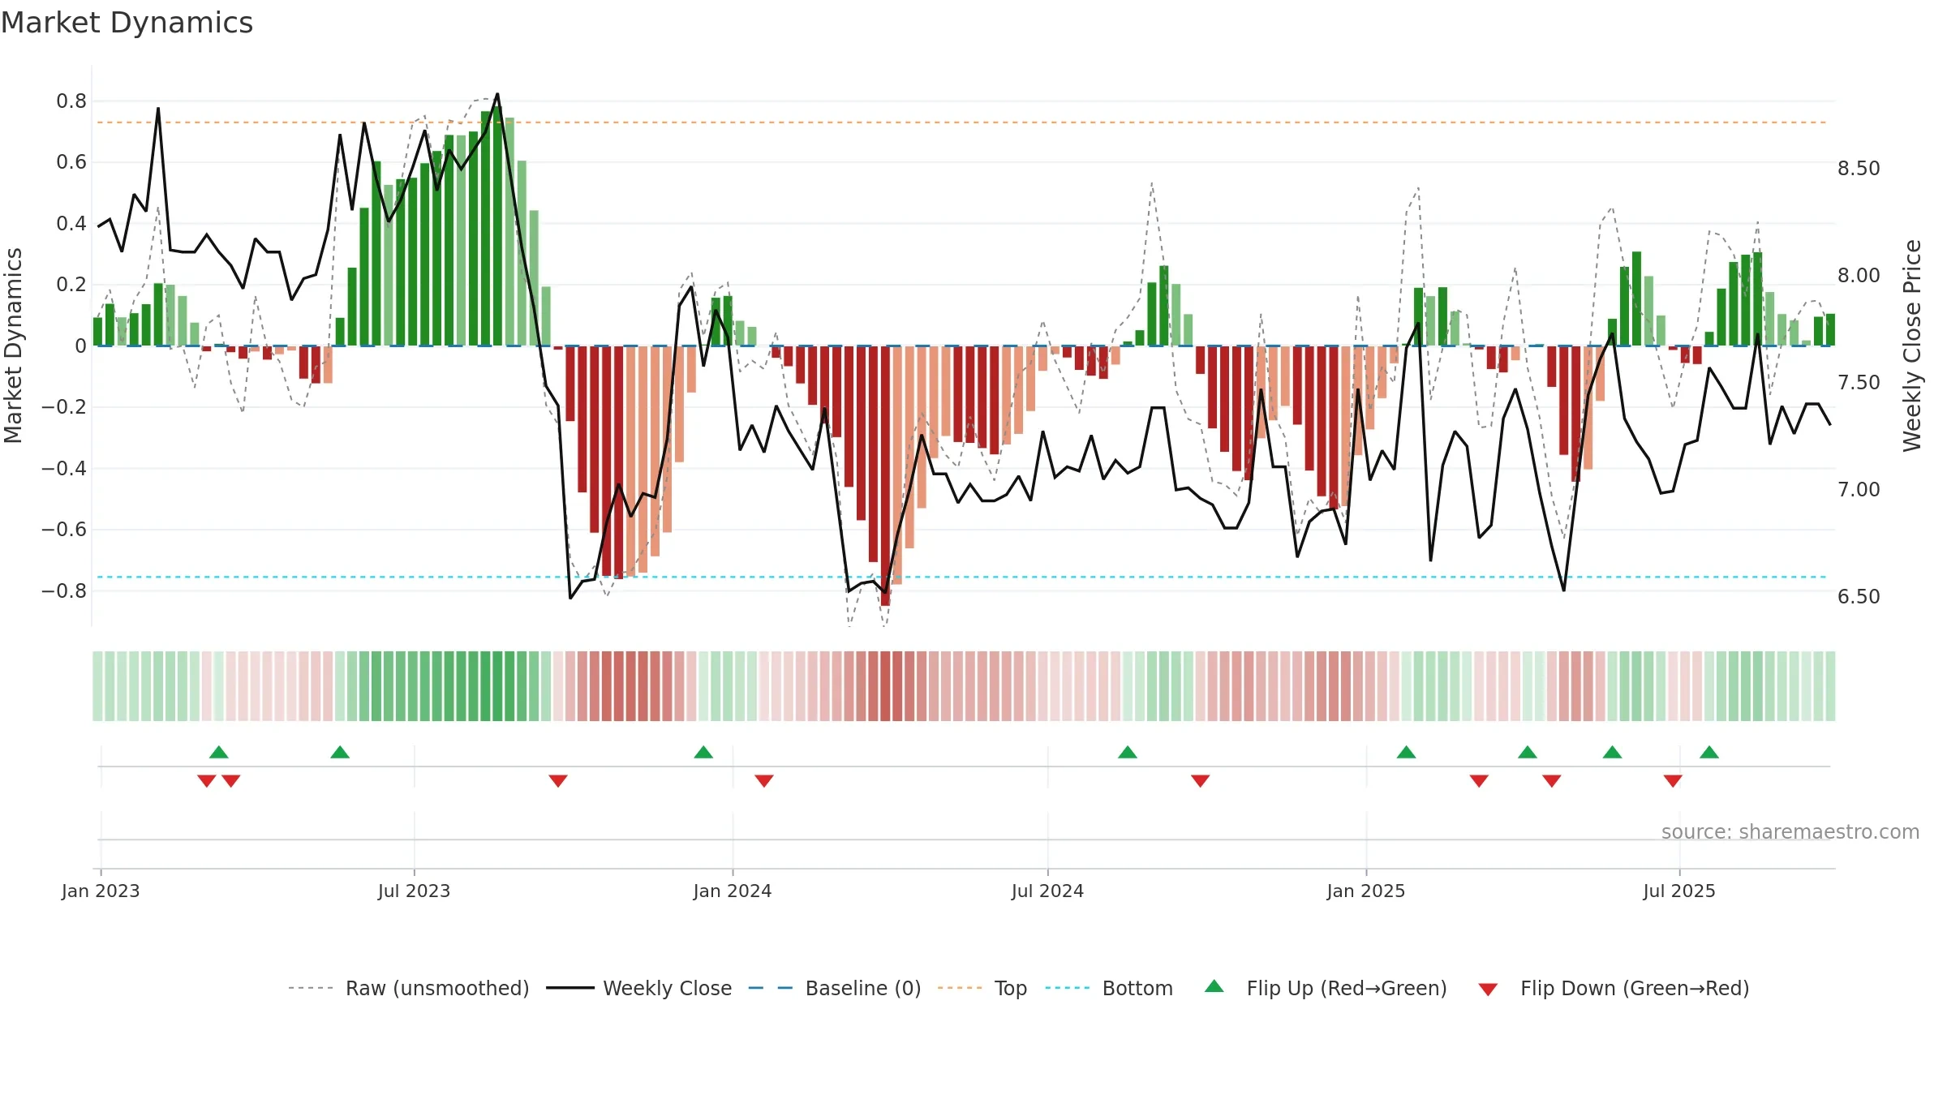Click the green flip-up marker just after Jan 2025
Image resolution: width=1947 pixels, height=1095 pixels.
[1407, 752]
